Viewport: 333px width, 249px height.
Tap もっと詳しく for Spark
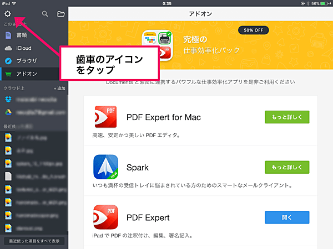click(287, 167)
